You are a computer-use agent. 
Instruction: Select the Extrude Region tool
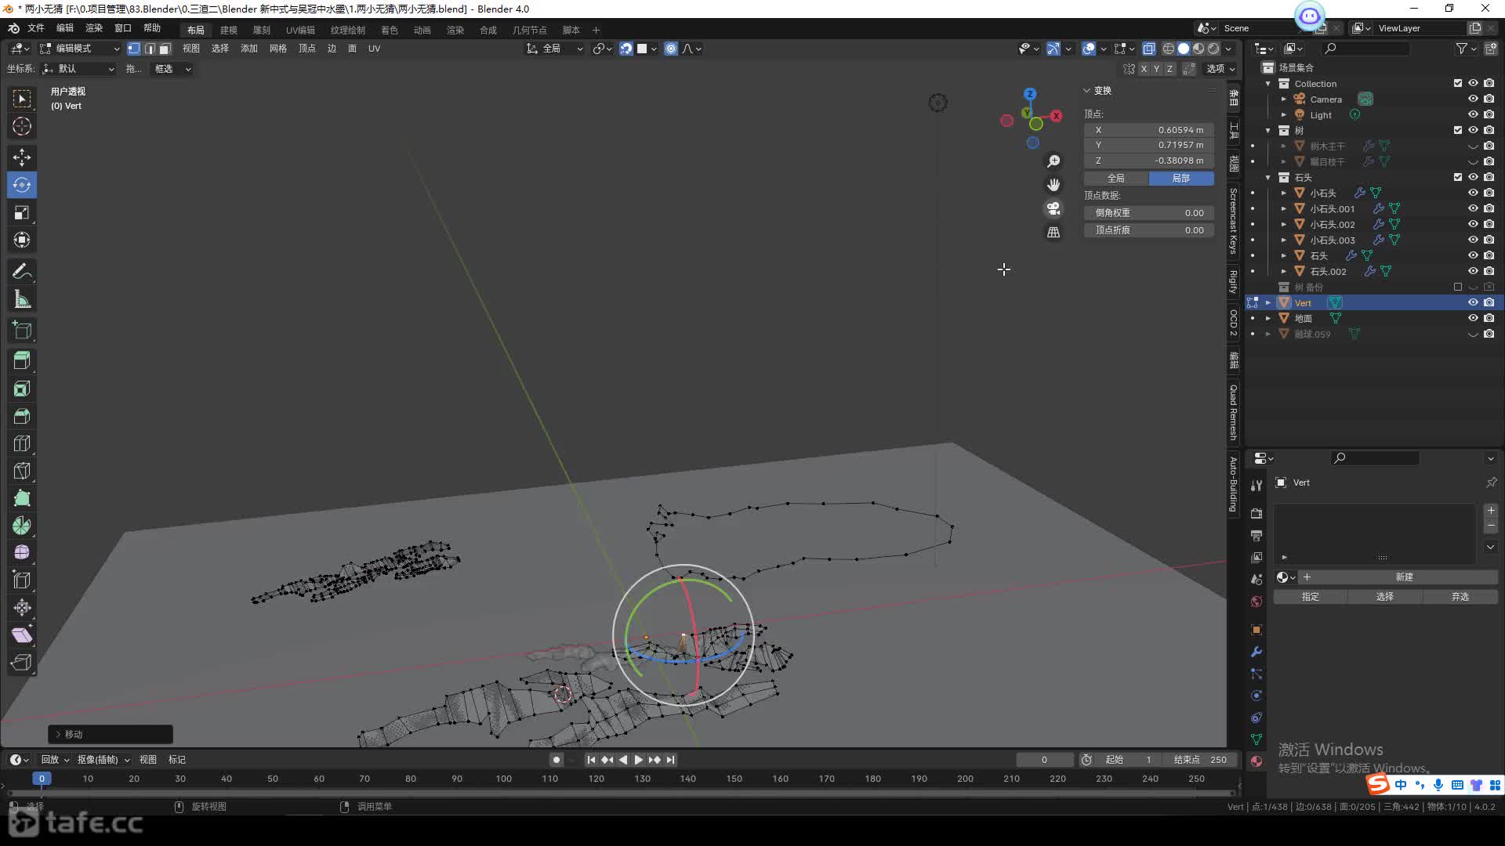(22, 361)
